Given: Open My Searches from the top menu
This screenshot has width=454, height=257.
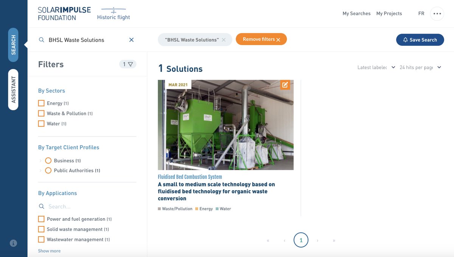Looking at the screenshot, I should click(356, 13).
